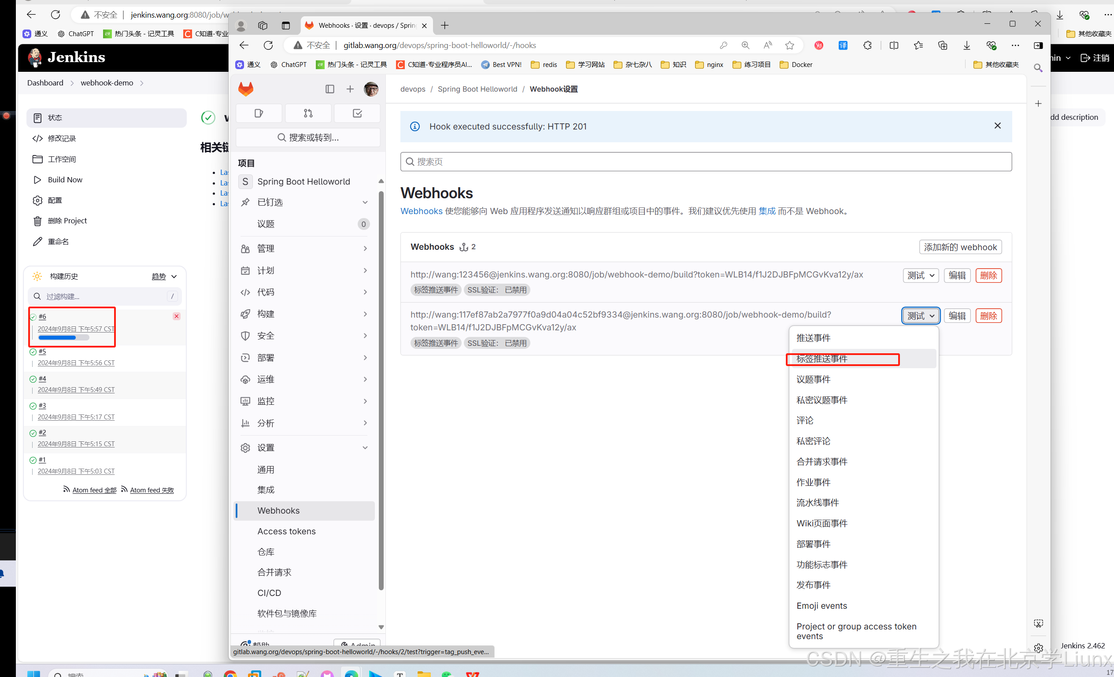Select Emoji events from the test dropdown
The height and width of the screenshot is (677, 1114).
[x=863, y=606]
